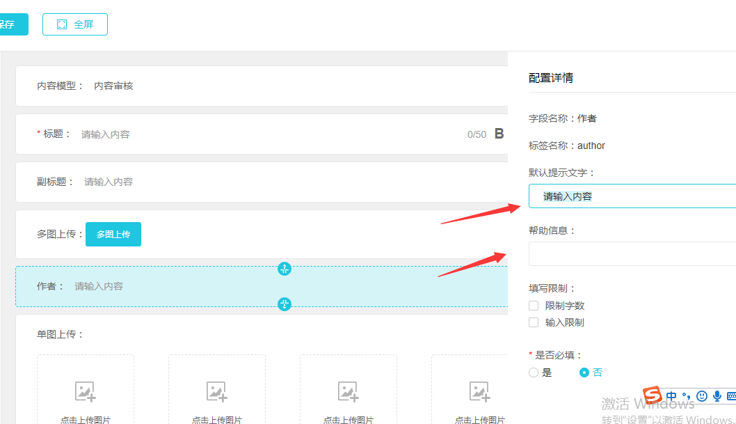Enable the 限制字数 checkbox
The image size is (736, 424).
click(534, 306)
